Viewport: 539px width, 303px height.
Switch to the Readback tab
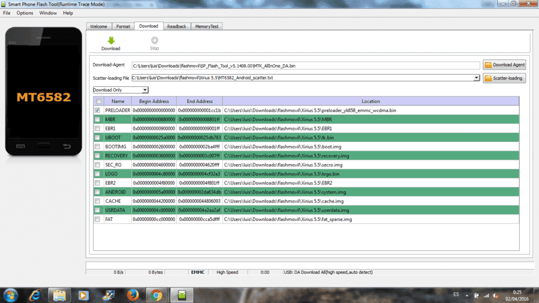(x=177, y=26)
